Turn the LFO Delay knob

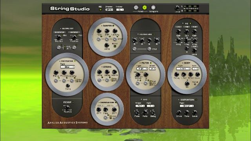pyautogui.click(x=153, y=112)
